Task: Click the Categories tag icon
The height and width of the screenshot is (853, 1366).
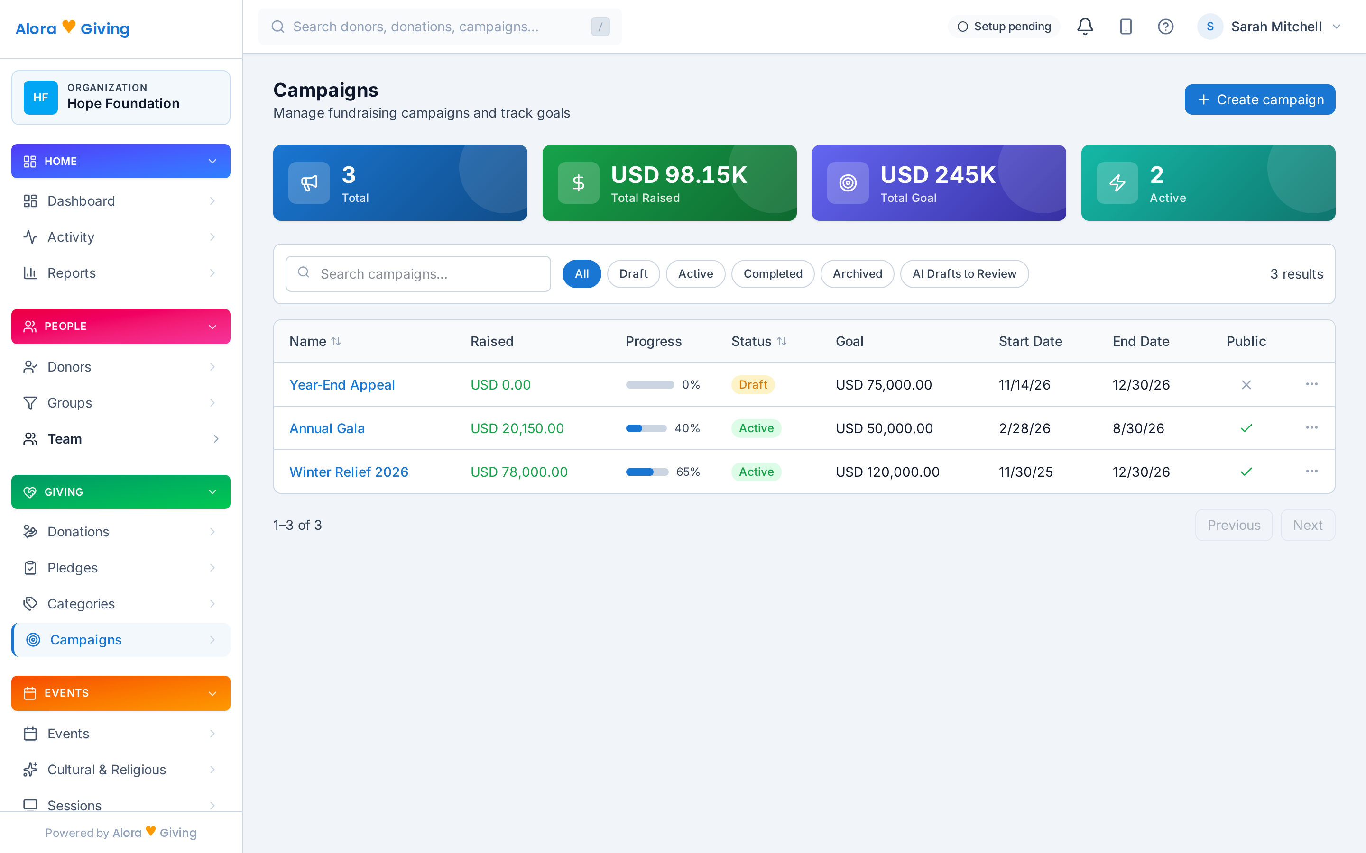Action: pos(30,604)
